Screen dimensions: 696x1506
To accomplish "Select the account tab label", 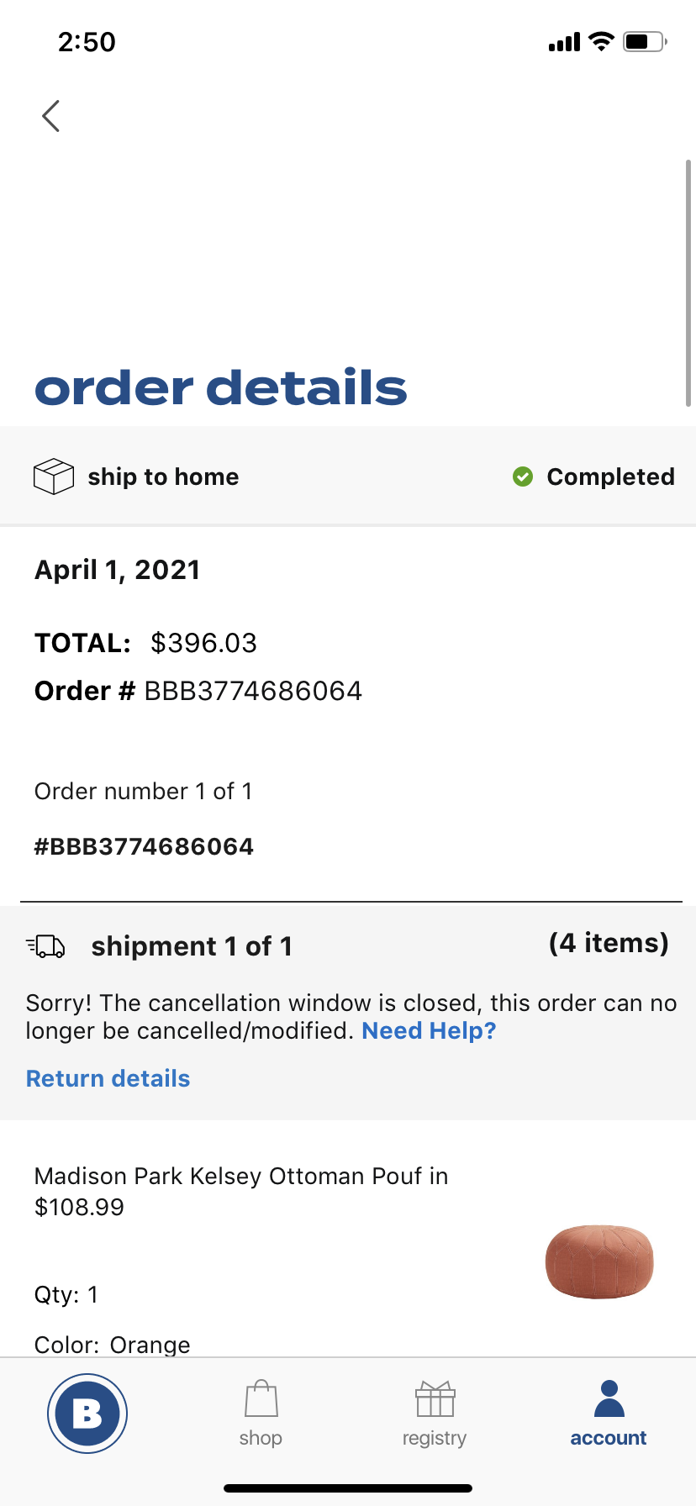I will (609, 1438).
